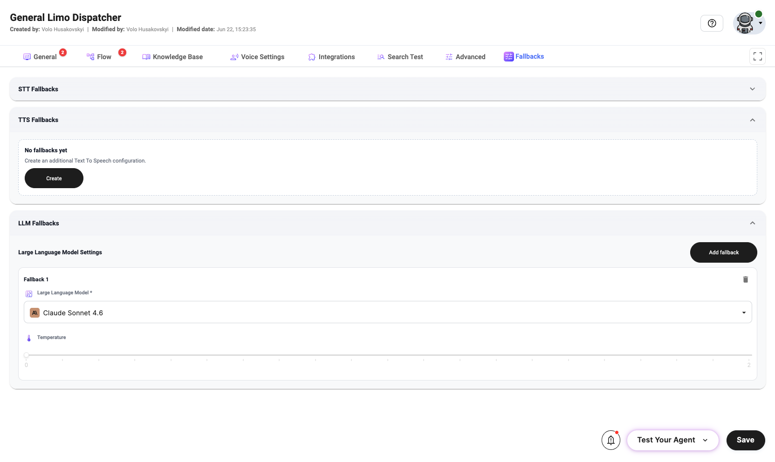
Task: Delete Fallback 1 with trash icon
Action: click(x=745, y=279)
